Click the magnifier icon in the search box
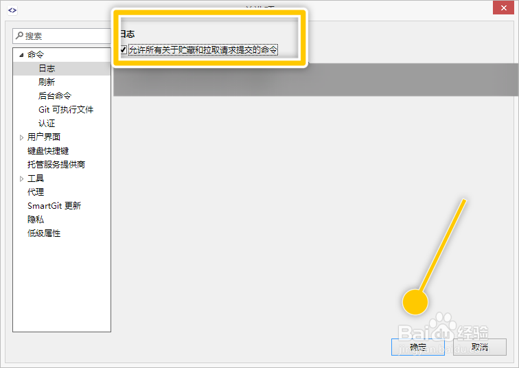Viewport: 519px width, 368px height. [19, 36]
